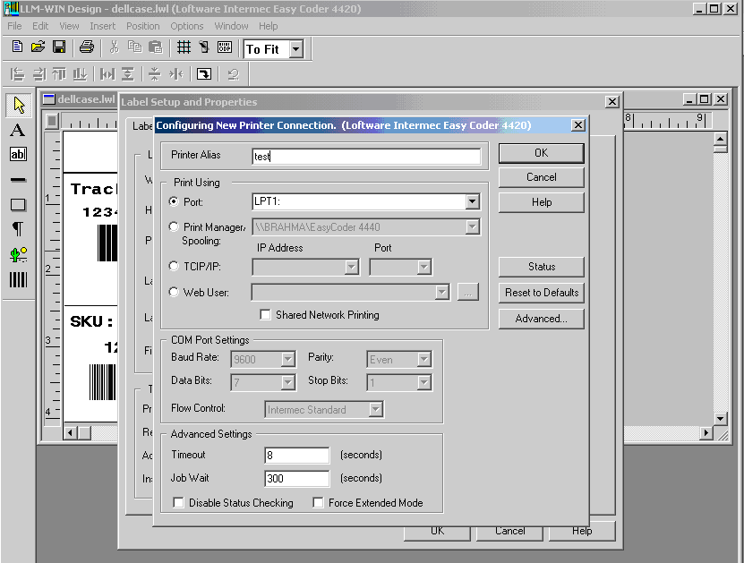The height and width of the screenshot is (563, 744).
Task: Select the rectangle box tool
Action: (18, 205)
